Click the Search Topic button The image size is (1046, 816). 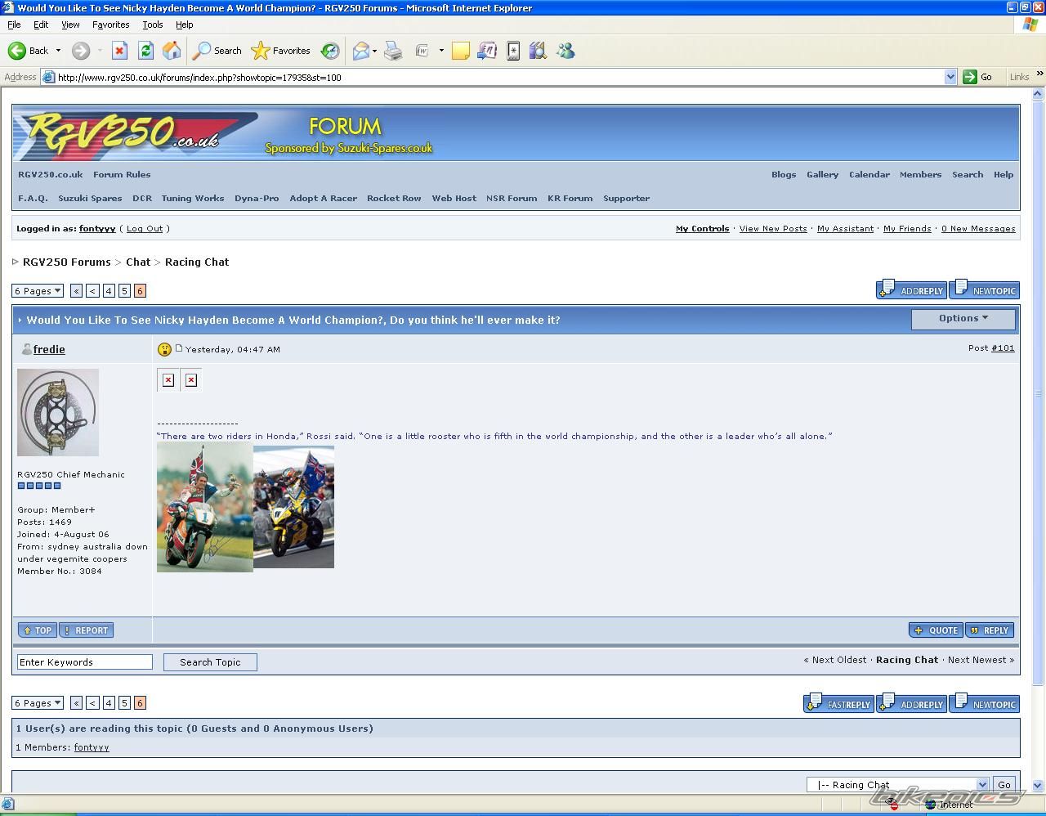[x=210, y=662]
